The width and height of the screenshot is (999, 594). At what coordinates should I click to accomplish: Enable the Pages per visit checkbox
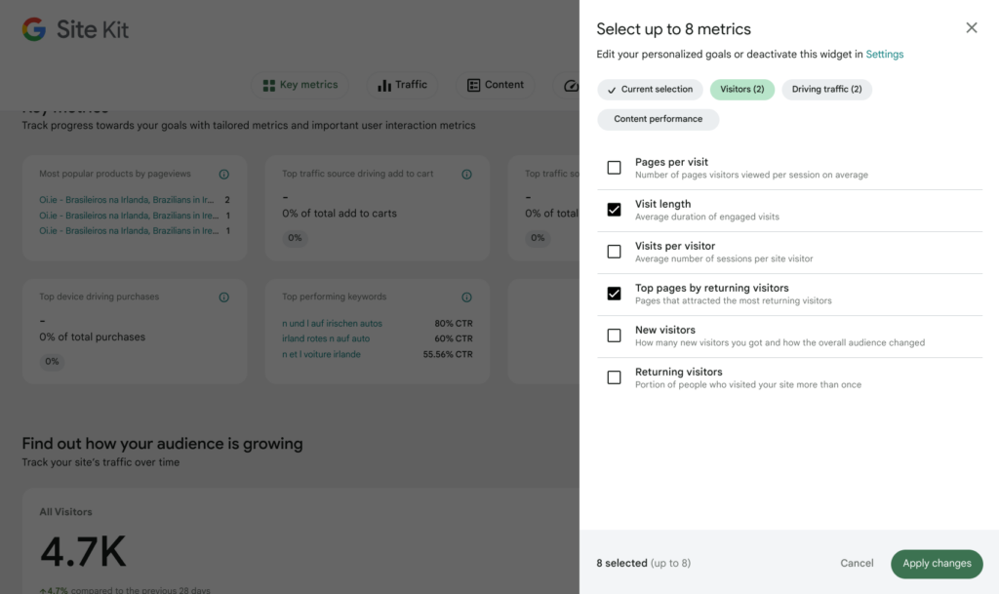point(615,168)
